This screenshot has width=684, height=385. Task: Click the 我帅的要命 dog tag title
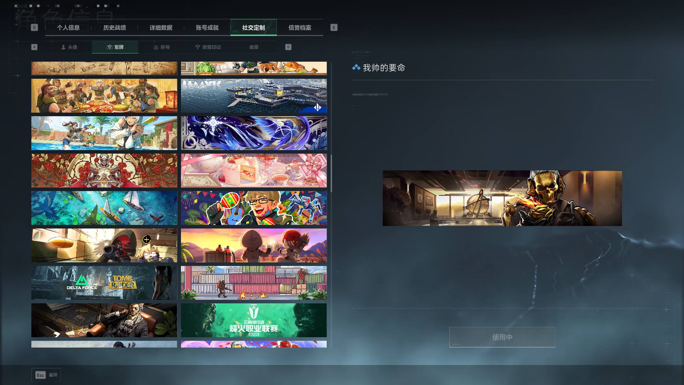[384, 68]
